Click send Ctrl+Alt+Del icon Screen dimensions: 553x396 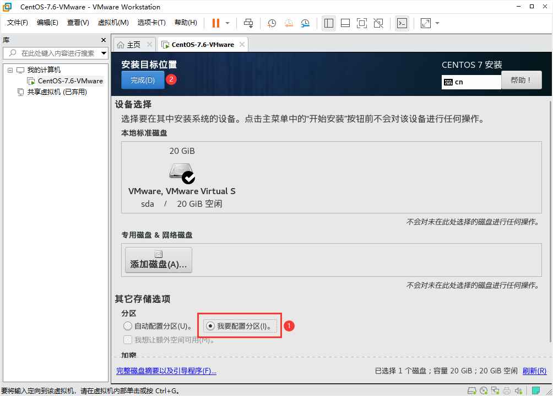(x=248, y=23)
